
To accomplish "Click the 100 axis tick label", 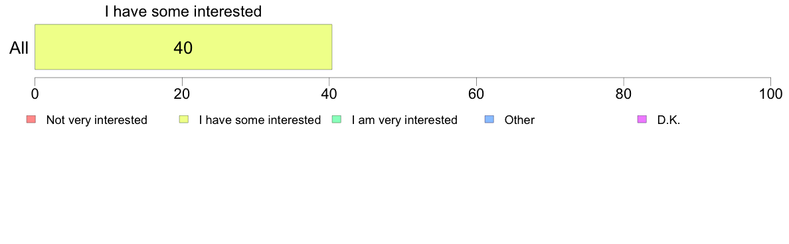I will click(770, 94).
